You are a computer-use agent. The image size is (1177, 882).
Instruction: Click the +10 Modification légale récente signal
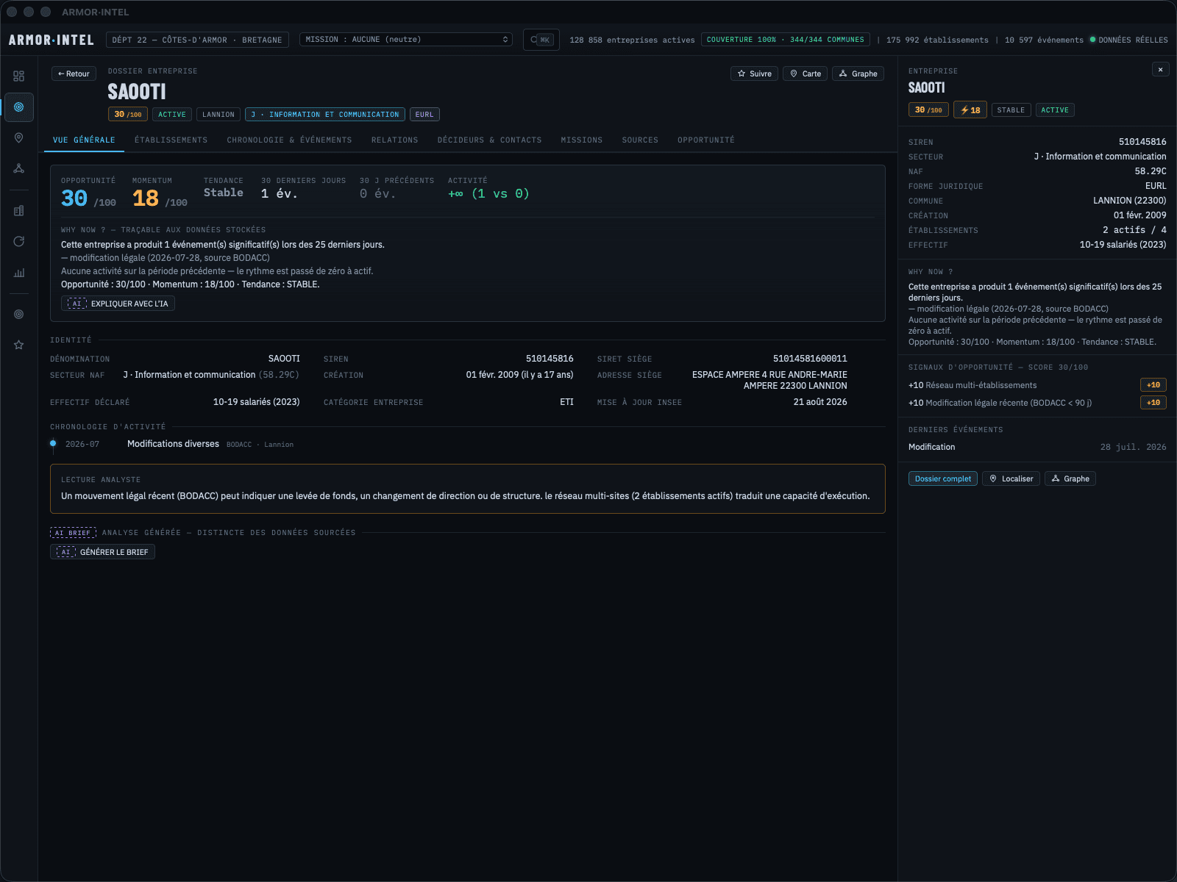pos(1037,403)
